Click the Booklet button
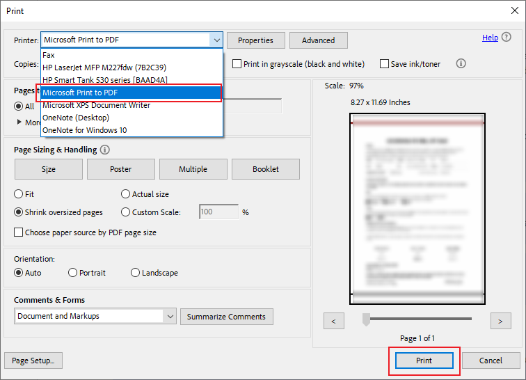Viewport: 526px width, 380px height. coord(266,169)
